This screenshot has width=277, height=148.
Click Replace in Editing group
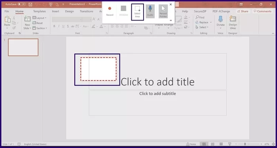[x=203, y=22]
